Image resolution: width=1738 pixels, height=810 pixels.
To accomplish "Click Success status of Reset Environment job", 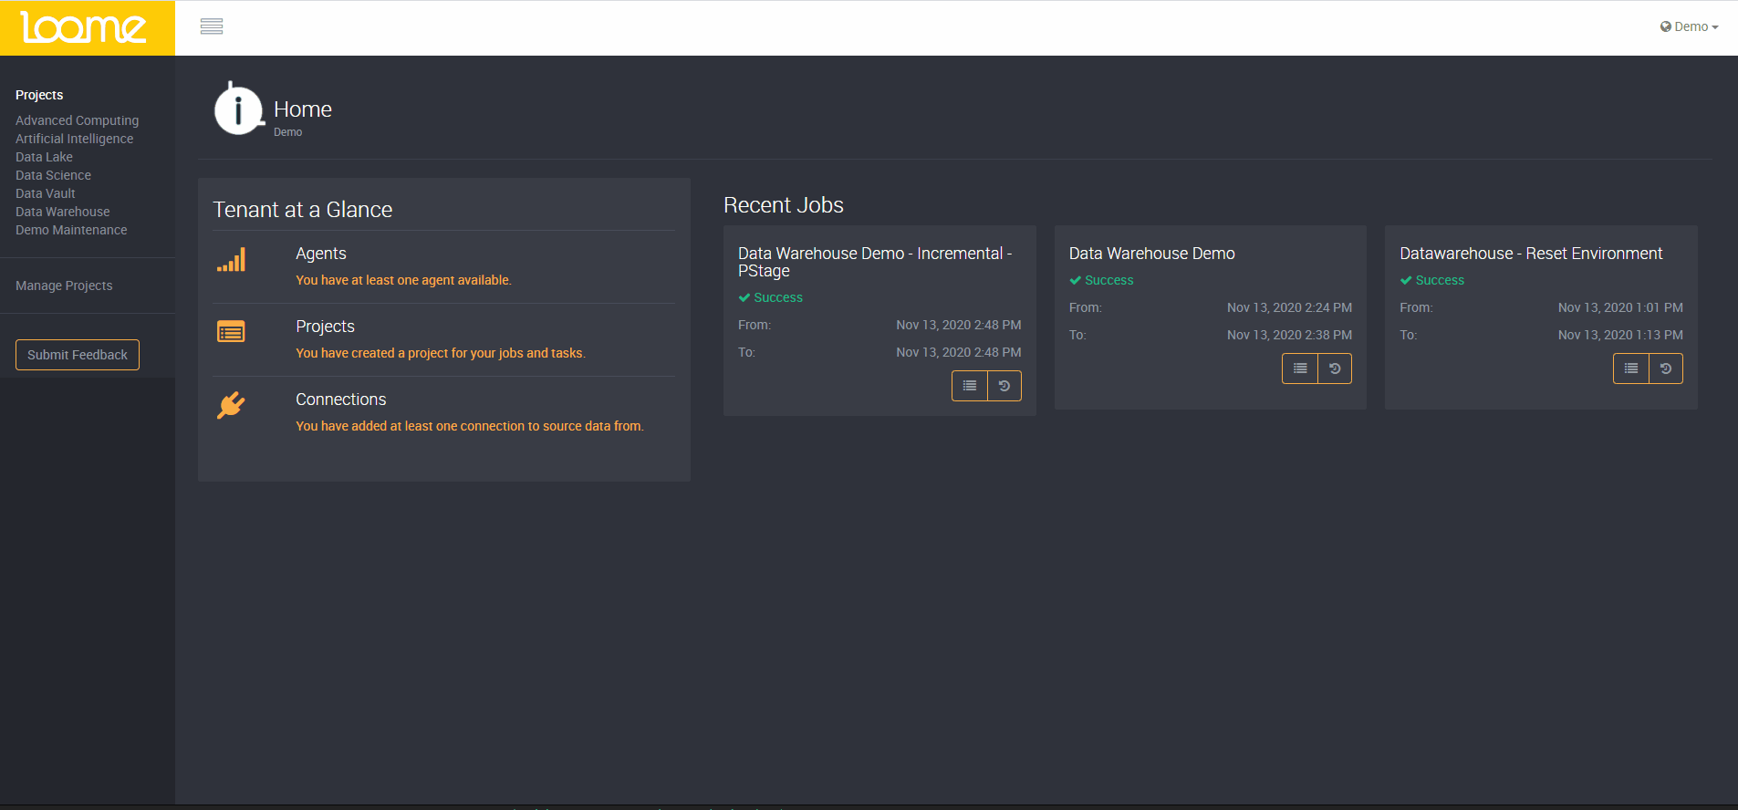I will coord(1432,280).
